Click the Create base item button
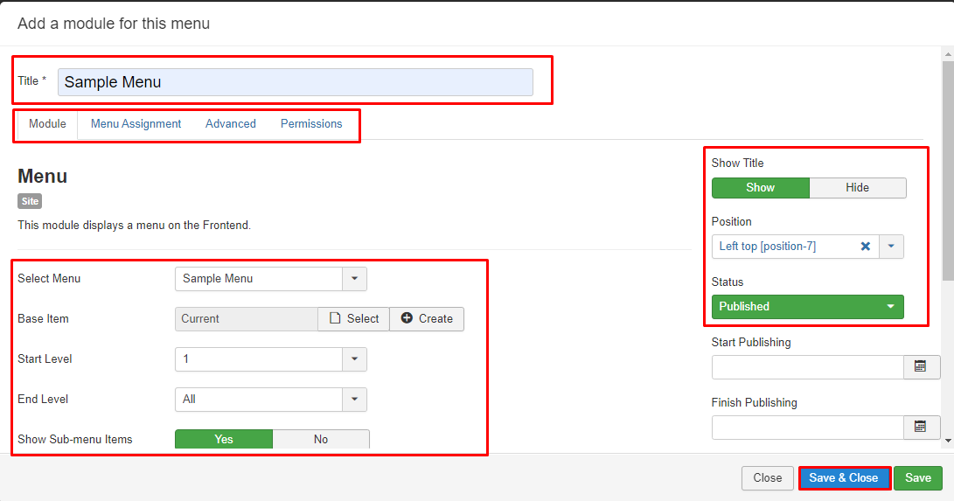This screenshot has width=954, height=501. (427, 319)
